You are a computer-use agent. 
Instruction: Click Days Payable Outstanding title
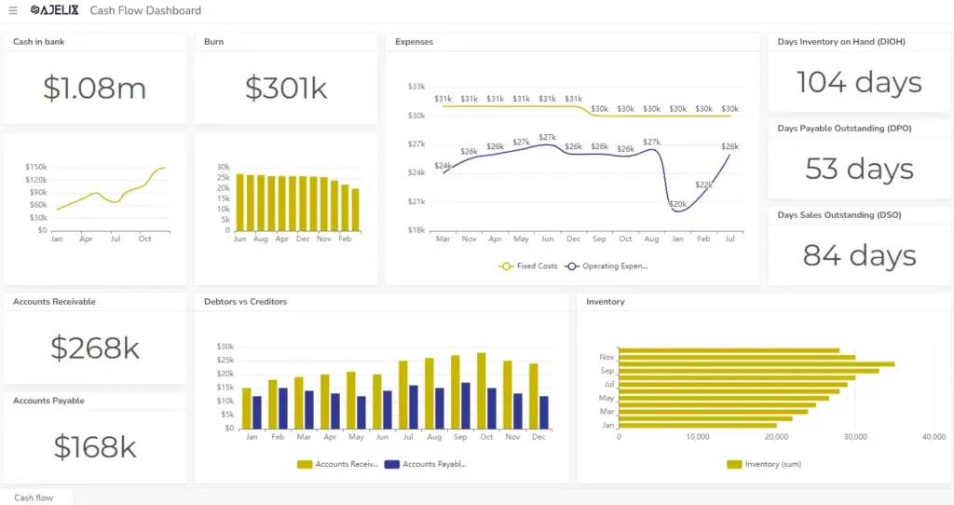(844, 129)
